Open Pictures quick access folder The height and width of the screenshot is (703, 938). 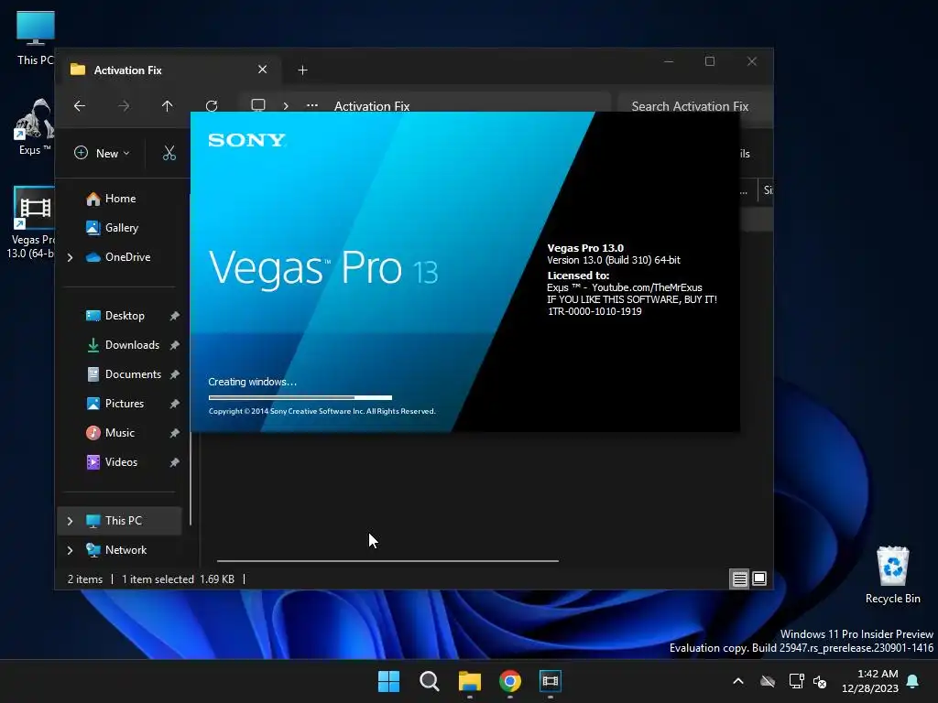125,404
